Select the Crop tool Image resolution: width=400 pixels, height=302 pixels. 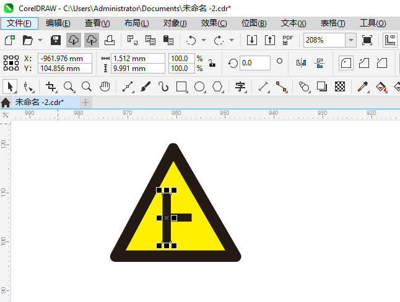pyautogui.click(x=51, y=86)
